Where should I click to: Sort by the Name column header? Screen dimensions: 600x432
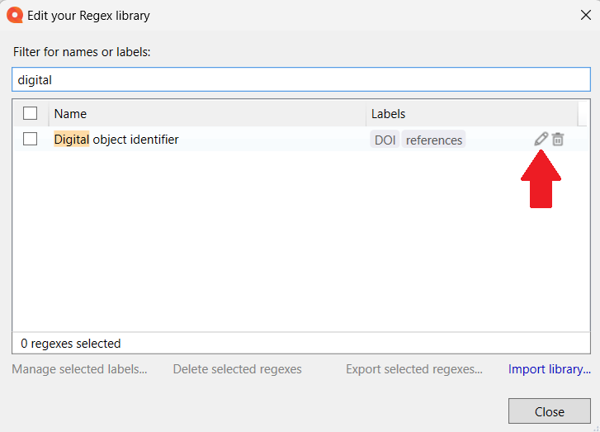[207, 114]
